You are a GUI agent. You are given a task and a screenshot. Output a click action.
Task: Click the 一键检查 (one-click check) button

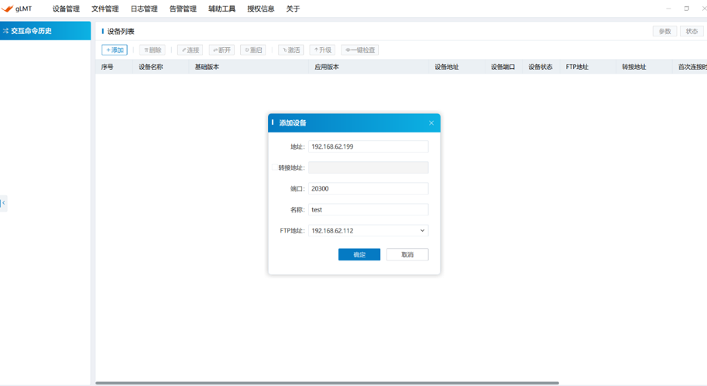coord(360,50)
